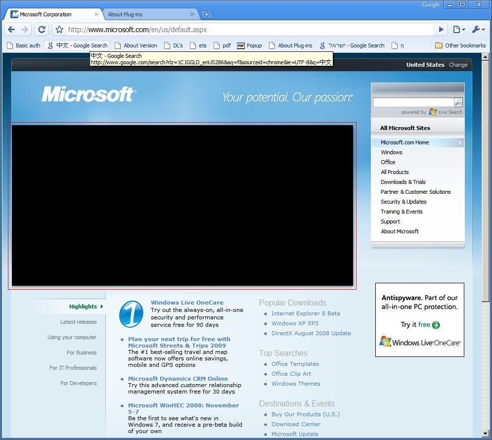Go to the Windows site link
This screenshot has height=440, width=492.
(391, 152)
